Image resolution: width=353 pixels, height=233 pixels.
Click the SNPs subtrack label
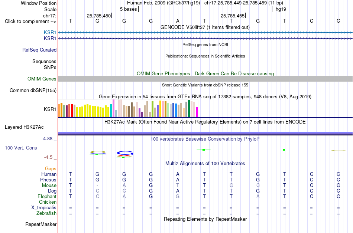pyautogui.click(x=50, y=67)
